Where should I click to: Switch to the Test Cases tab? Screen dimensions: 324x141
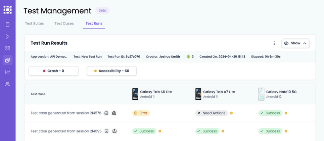[x=64, y=24]
